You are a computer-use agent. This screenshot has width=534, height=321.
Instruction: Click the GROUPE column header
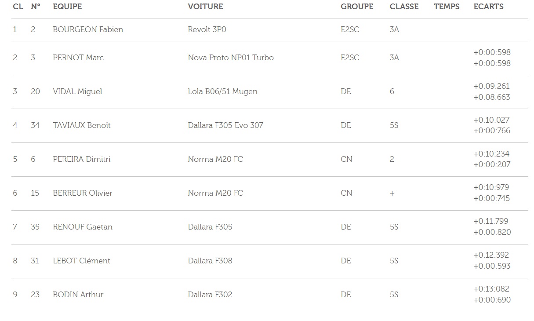pyautogui.click(x=357, y=7)
